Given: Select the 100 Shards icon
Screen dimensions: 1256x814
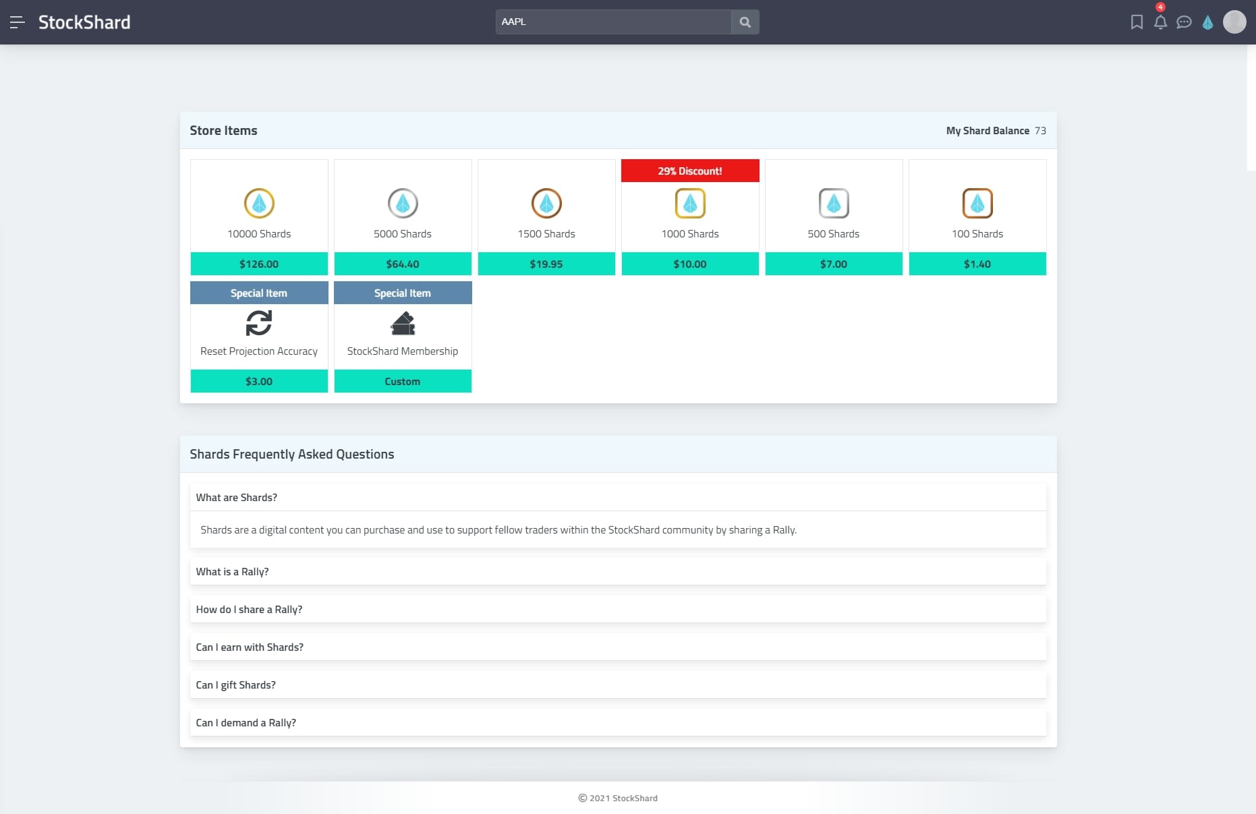Looking at the screenshot, I should pyautogui.click(x=977, y=203).
